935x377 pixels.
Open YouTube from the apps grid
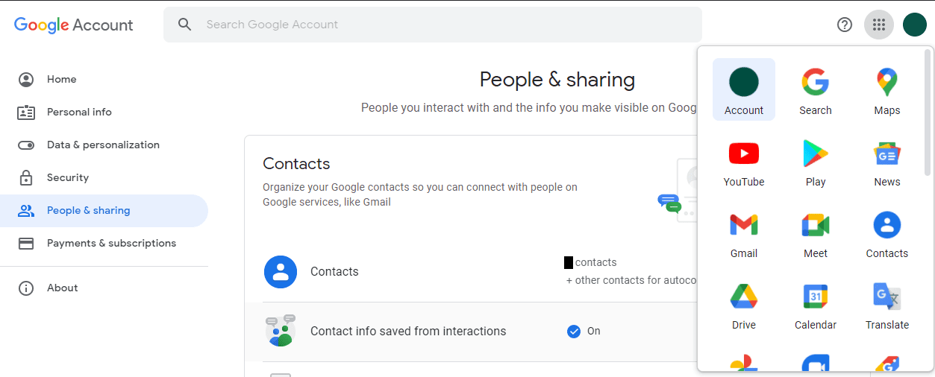[x=743, y=162]
